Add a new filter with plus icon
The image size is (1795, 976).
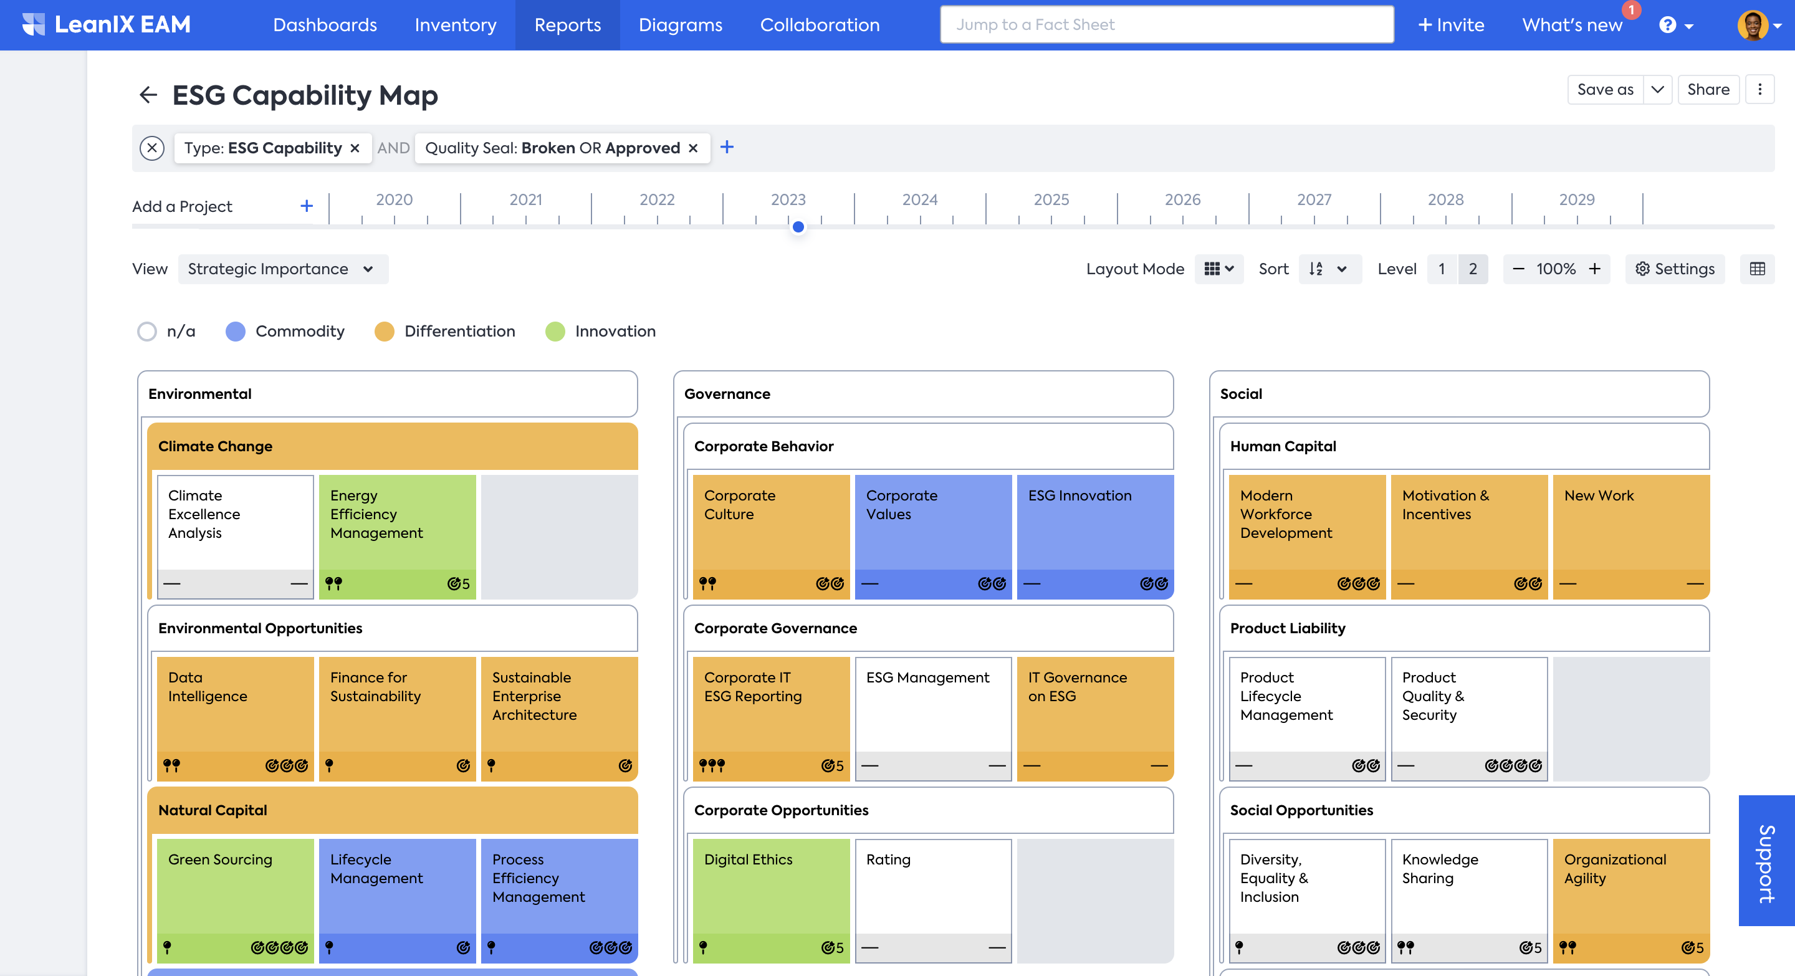727,147
